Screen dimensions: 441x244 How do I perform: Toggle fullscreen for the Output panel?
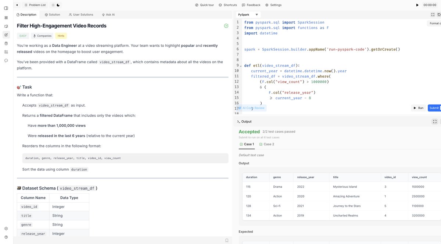[x=435, y=121]
